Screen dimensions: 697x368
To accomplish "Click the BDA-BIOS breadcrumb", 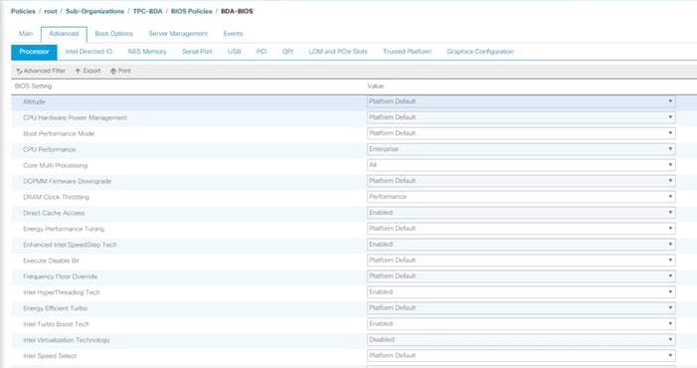I will 237,12.
